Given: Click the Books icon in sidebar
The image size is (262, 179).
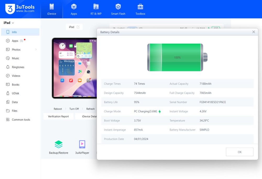Looking at the screenshot, I should (8, 84).
